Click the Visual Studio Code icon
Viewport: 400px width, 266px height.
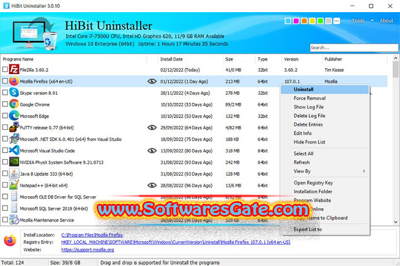(14, 150)
